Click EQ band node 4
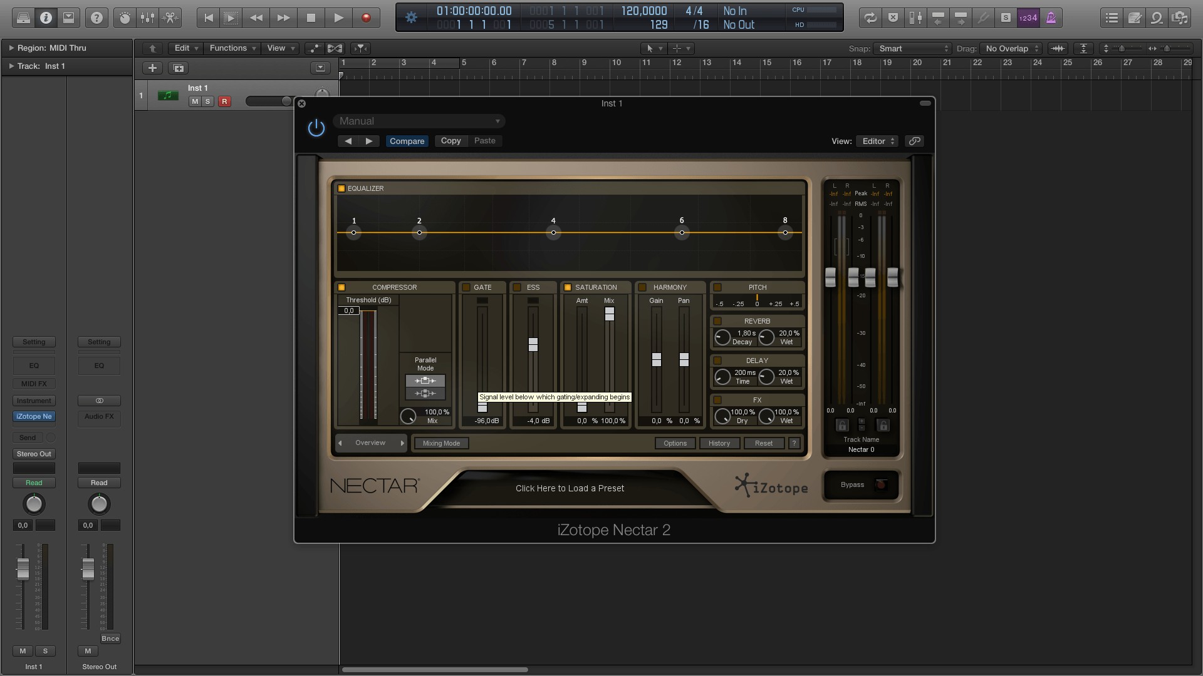1203x676 pixels. point(553,233)
